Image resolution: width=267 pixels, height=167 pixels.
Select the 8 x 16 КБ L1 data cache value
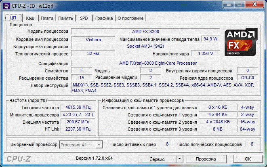(x=218, y=107)
